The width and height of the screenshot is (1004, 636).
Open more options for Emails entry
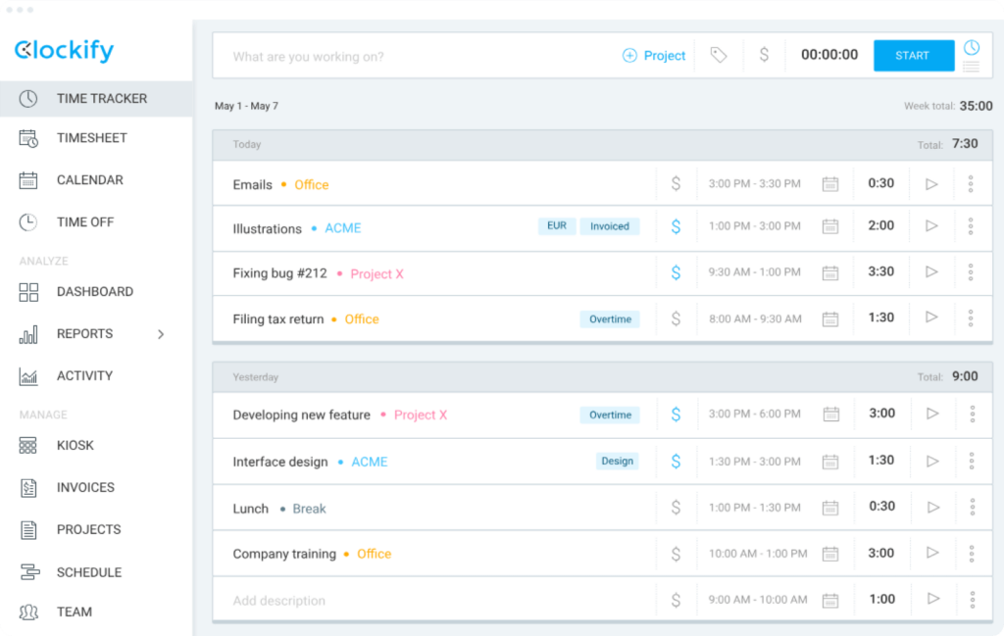pos(971,183)
